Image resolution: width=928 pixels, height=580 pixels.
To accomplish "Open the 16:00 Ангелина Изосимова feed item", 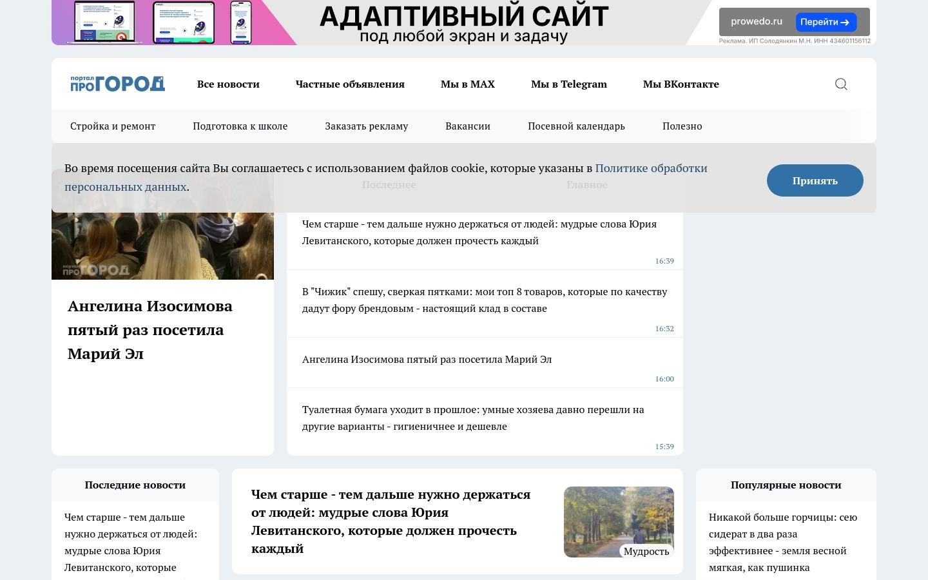I will tap(427, 360).
